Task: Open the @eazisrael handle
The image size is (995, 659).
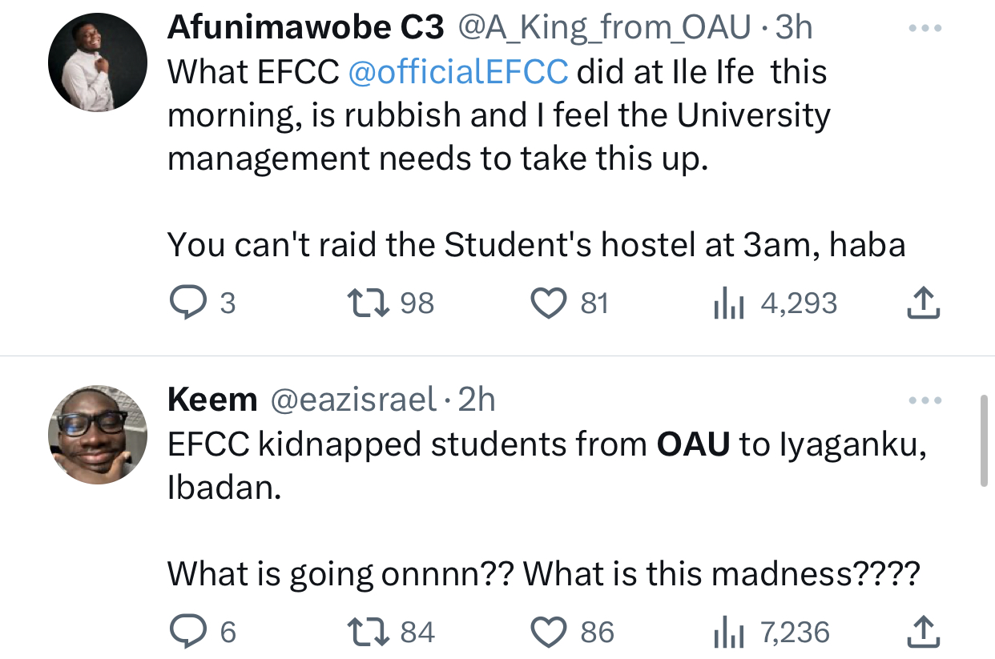Action: 353,399
